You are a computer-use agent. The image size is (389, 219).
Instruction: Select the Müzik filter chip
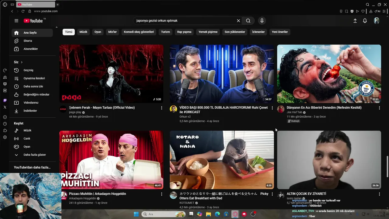(x=83, y=32)
